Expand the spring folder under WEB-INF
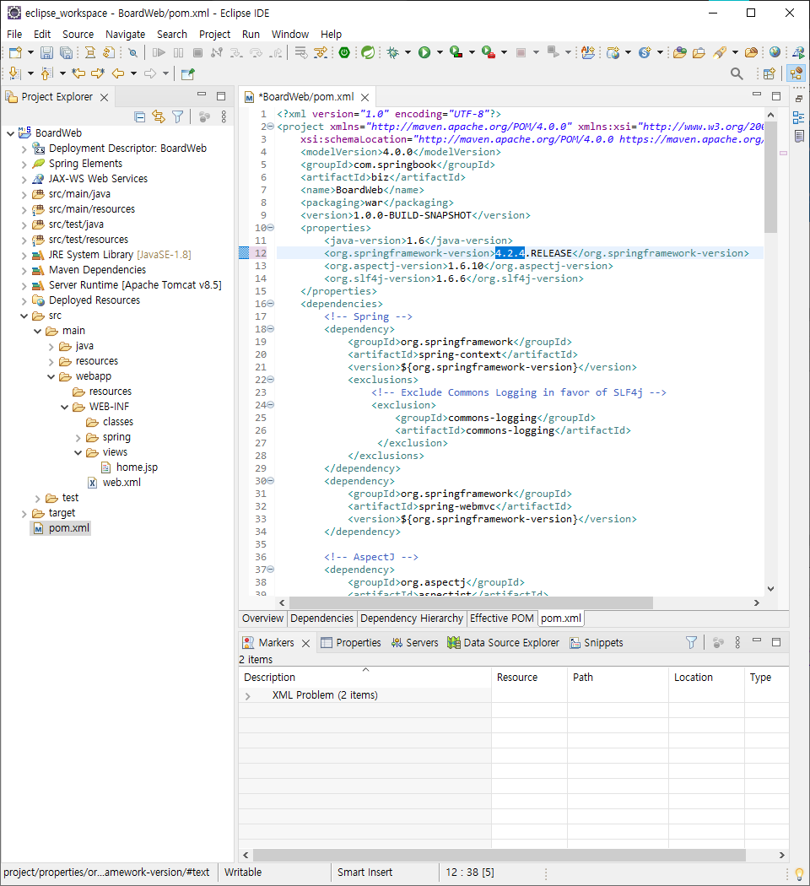This screenshot has height=886, width=810. point(78,438)
